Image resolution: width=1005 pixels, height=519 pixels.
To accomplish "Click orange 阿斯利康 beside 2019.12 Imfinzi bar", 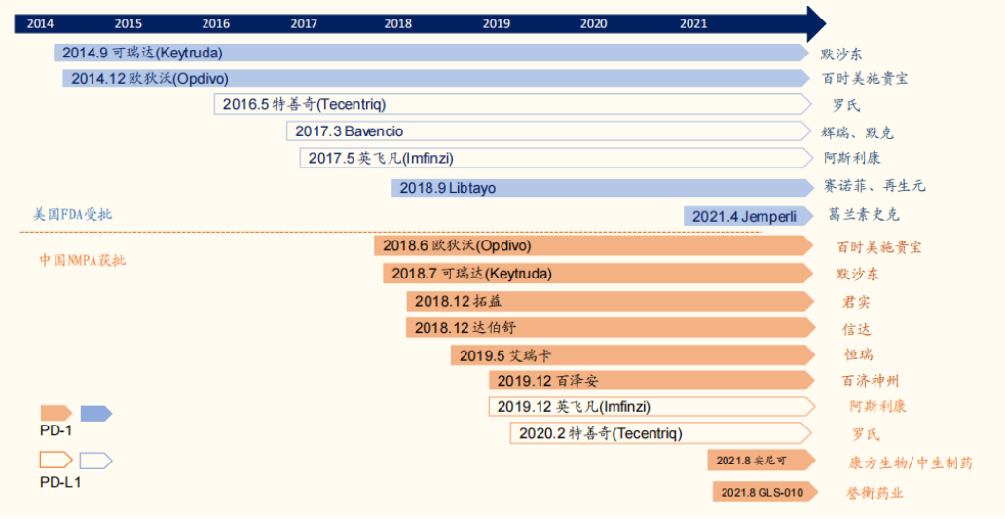I will tap(877, 406).
